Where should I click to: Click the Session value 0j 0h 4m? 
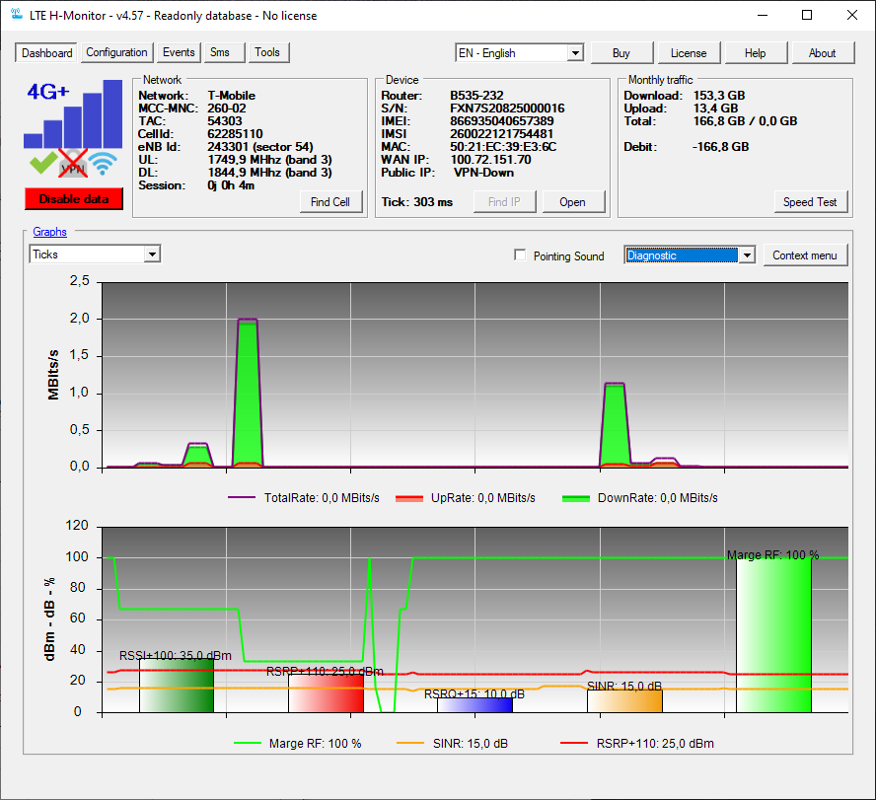[x=231, y=185]
